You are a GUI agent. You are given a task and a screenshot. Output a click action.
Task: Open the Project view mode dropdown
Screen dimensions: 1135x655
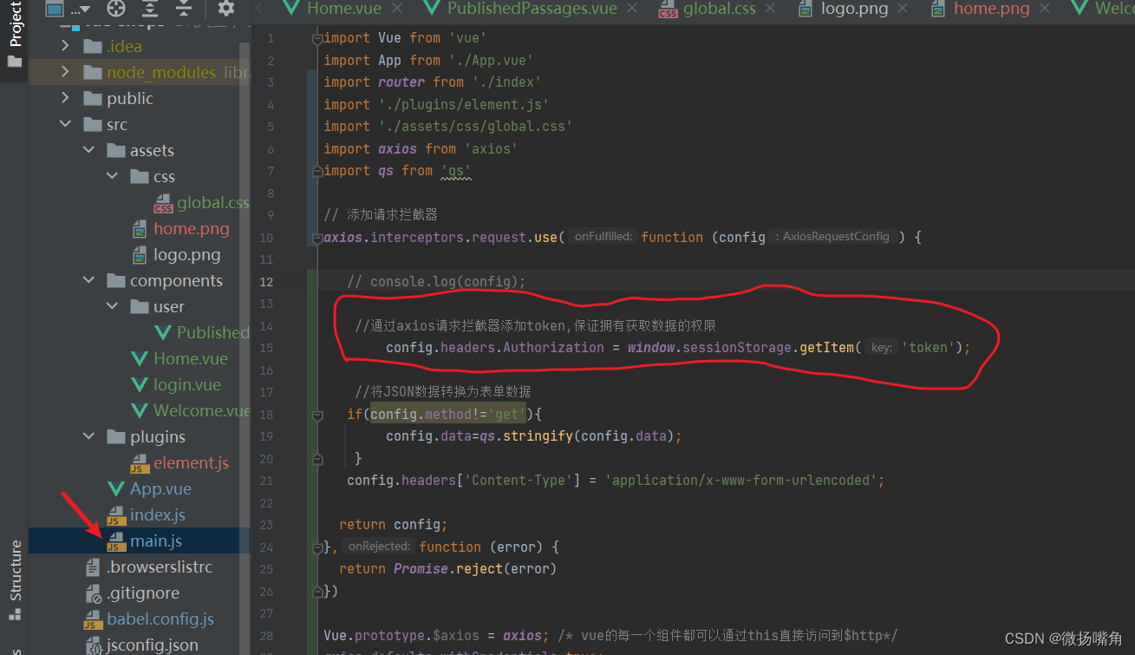[68, 9]
